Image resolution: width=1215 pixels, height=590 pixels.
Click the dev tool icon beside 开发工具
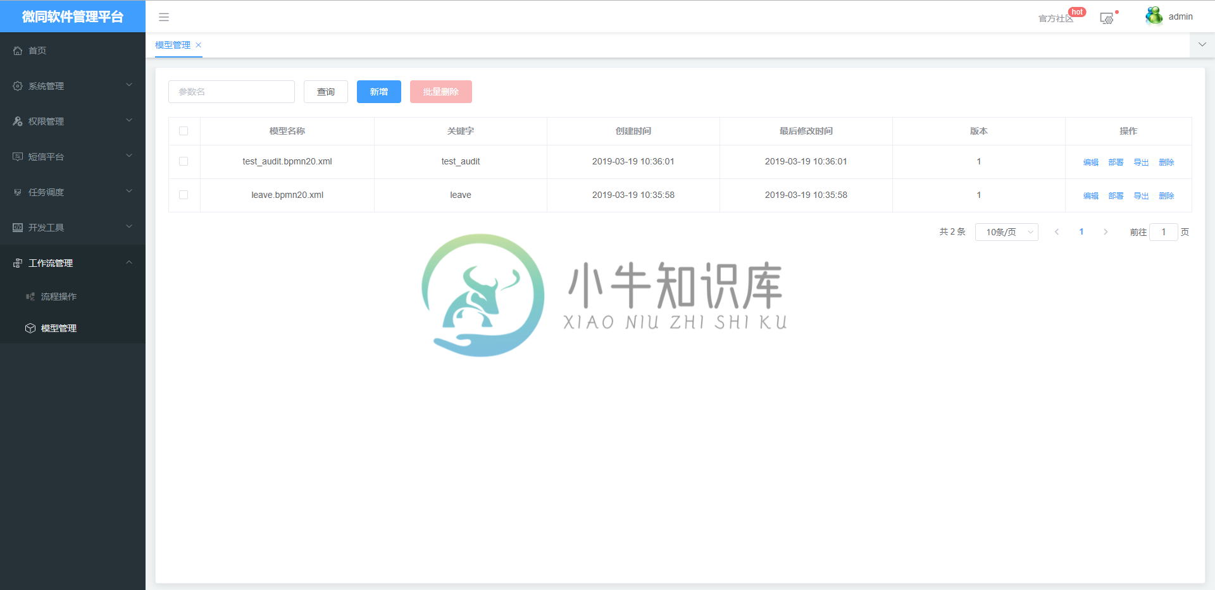(18, 228)
